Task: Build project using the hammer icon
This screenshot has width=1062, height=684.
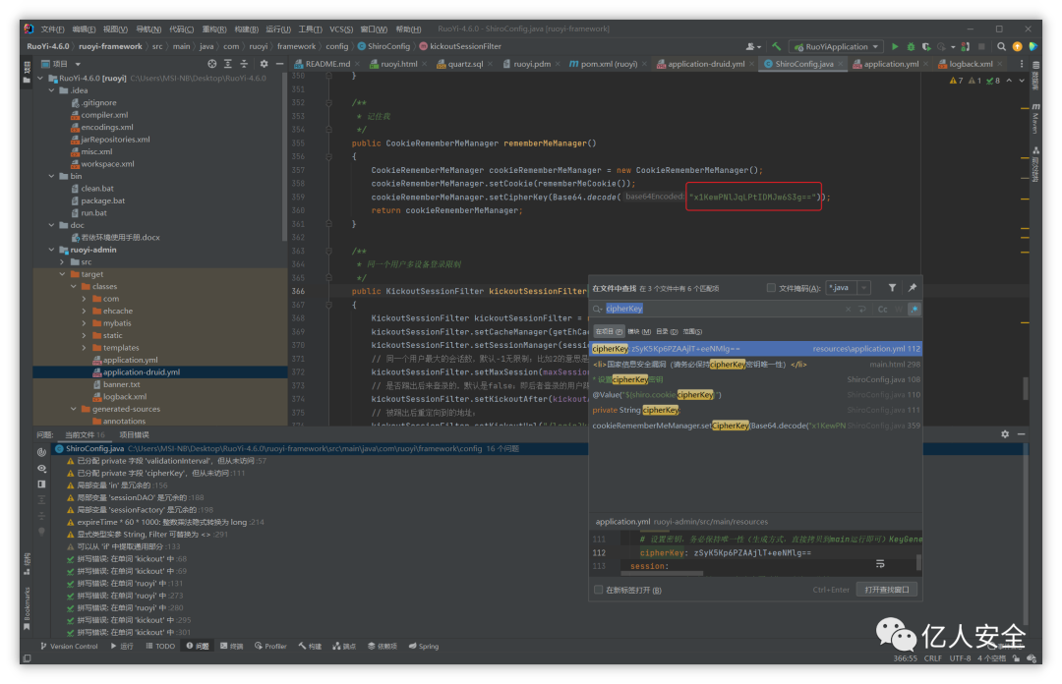Action: tap(776, 46)
